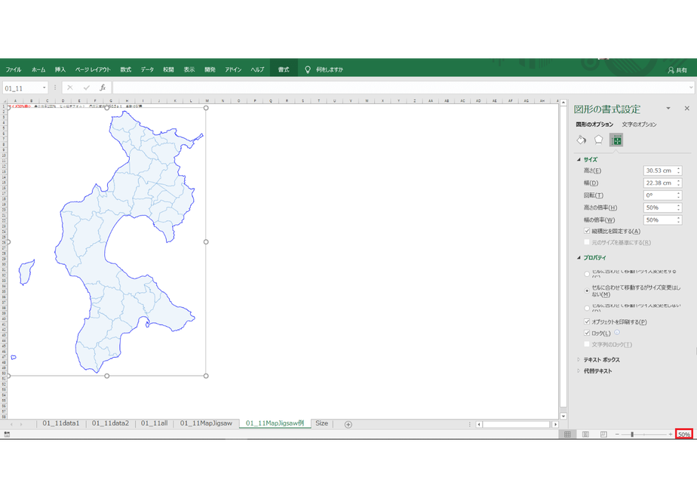Open the name box dropdown arrow
Viewport: 697px width, 498px height.
click(44, 88)
